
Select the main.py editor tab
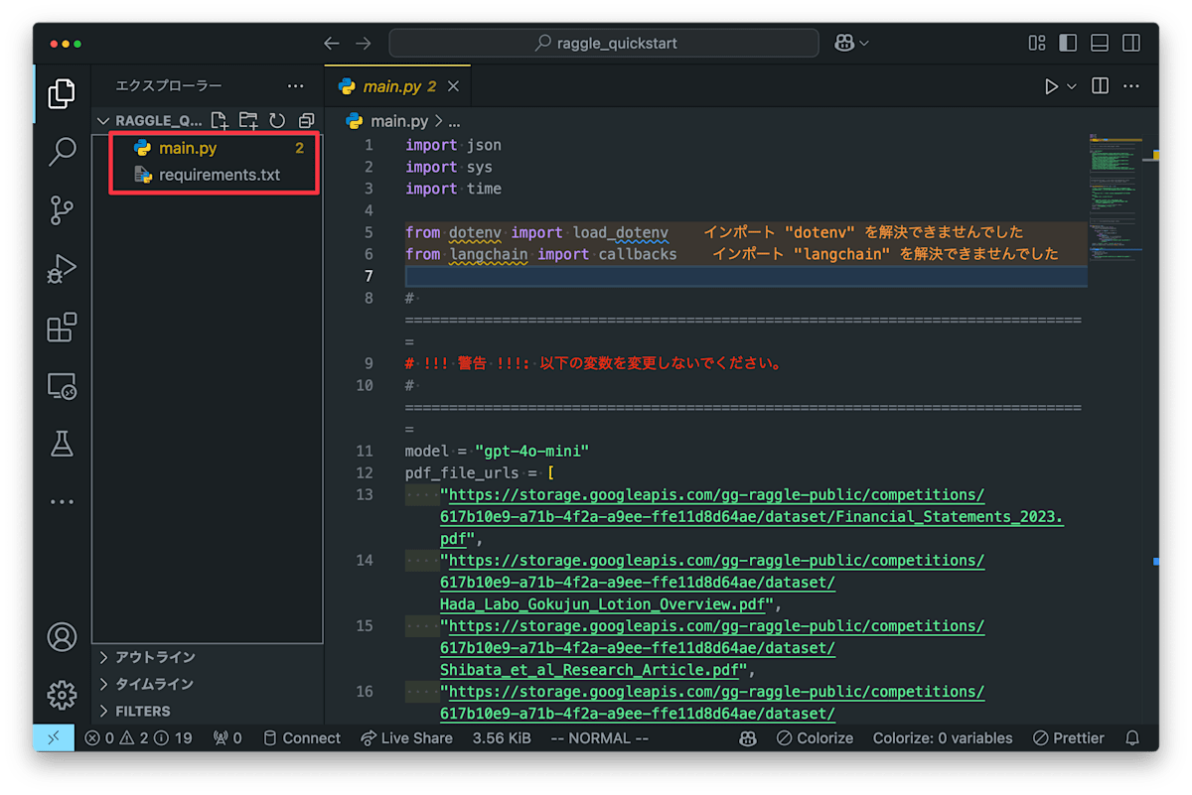[397, 86]
